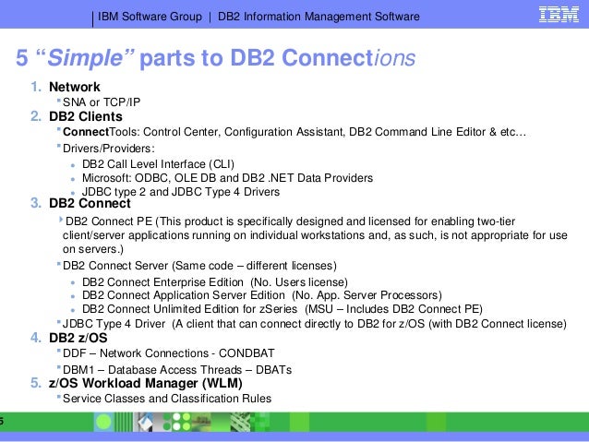Click the 'DB2 Connect PE' paragraph
589x442 pixels.
point(315,235)
